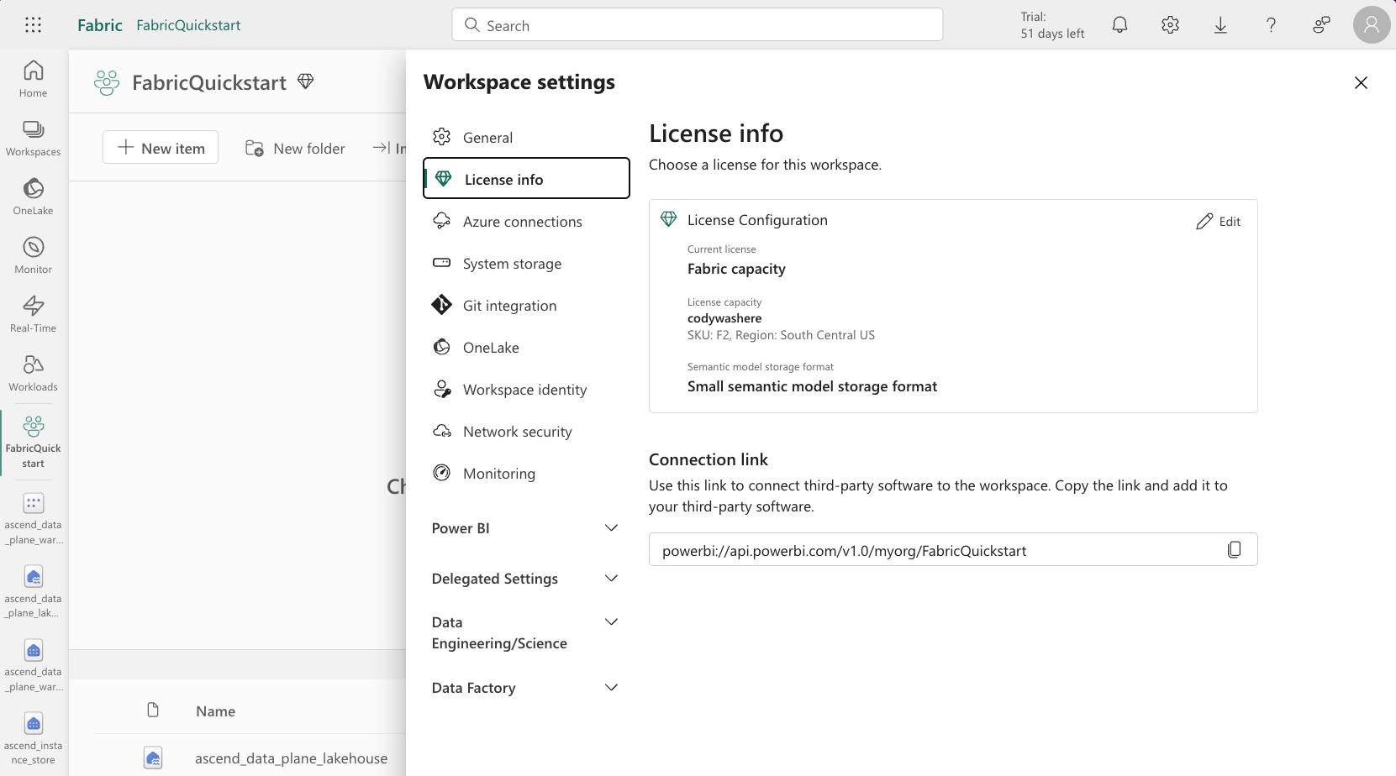Open ascend_data_plane_war item with dotted icon
This screenshot has height=776, width=1396.
point(34,518)
